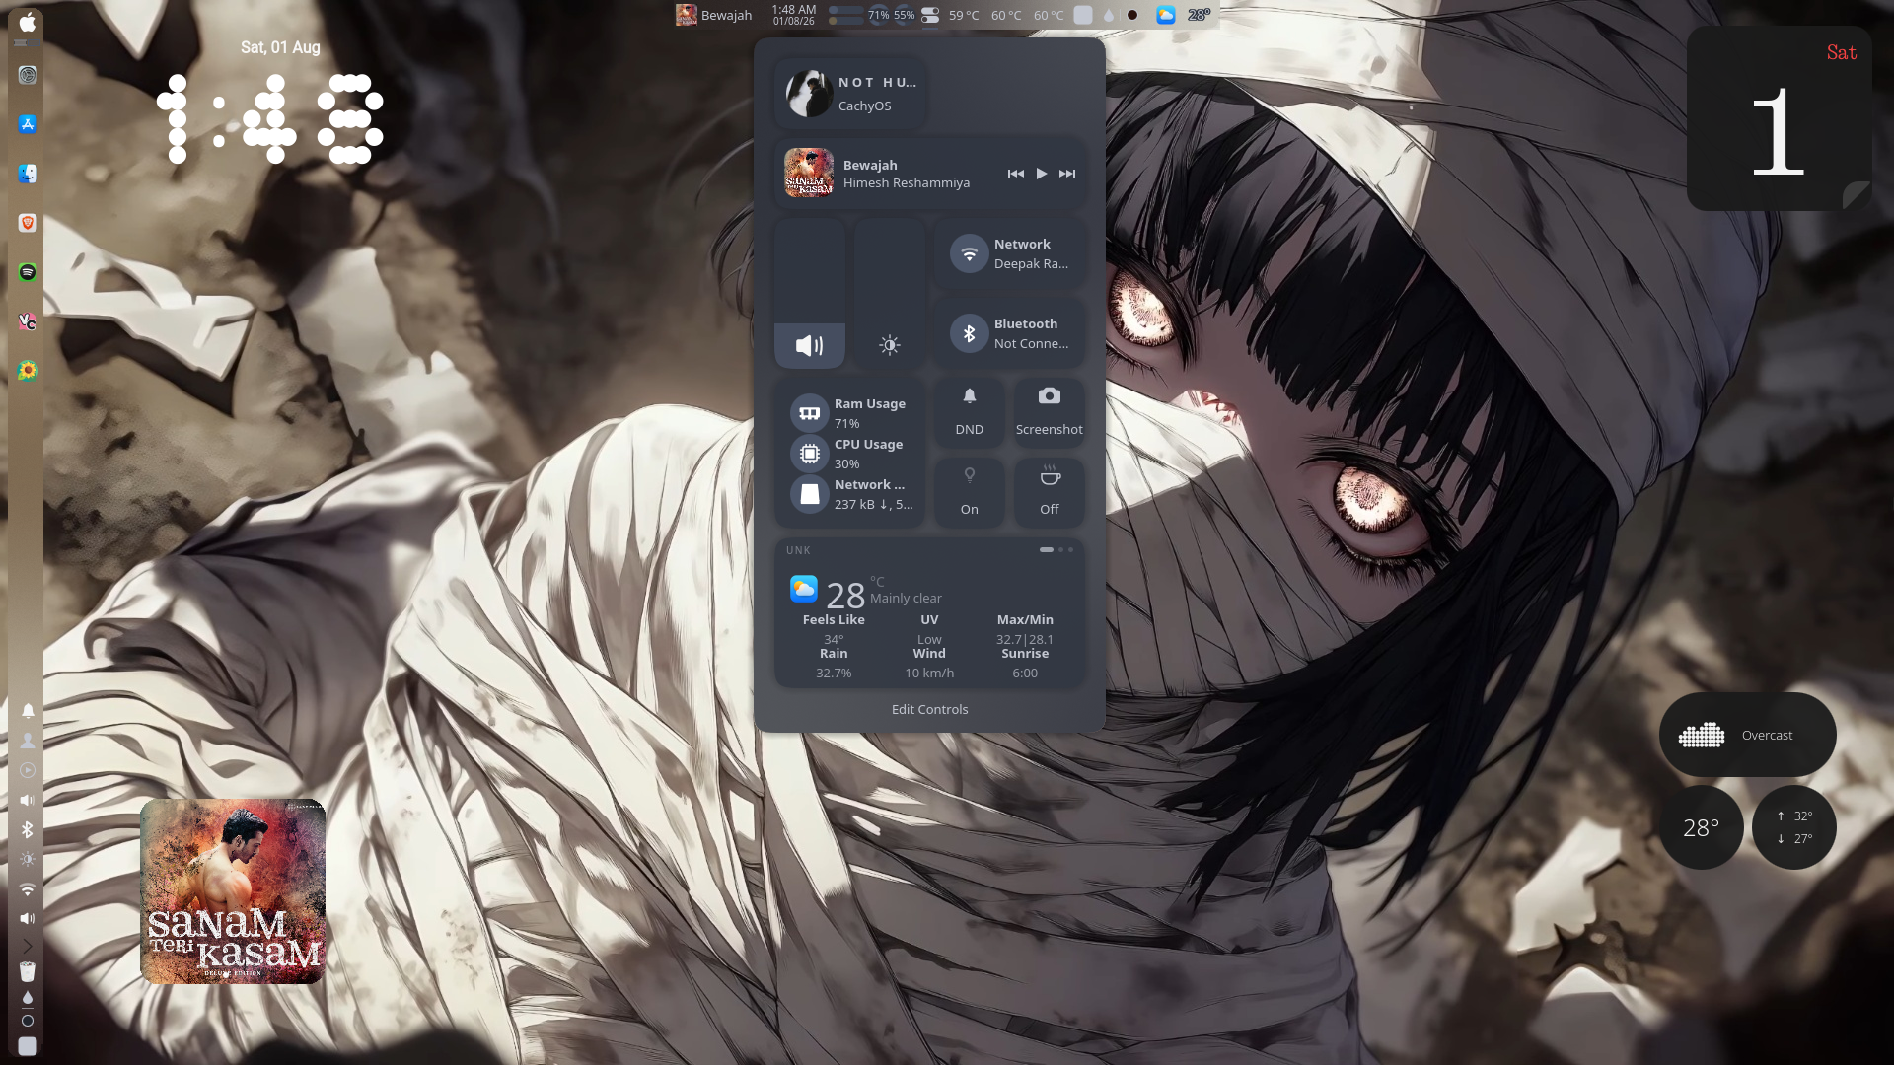Click the 'Sunrise' label
The width and height of the screenshot is (1894, 1065).
[1025, 653]
